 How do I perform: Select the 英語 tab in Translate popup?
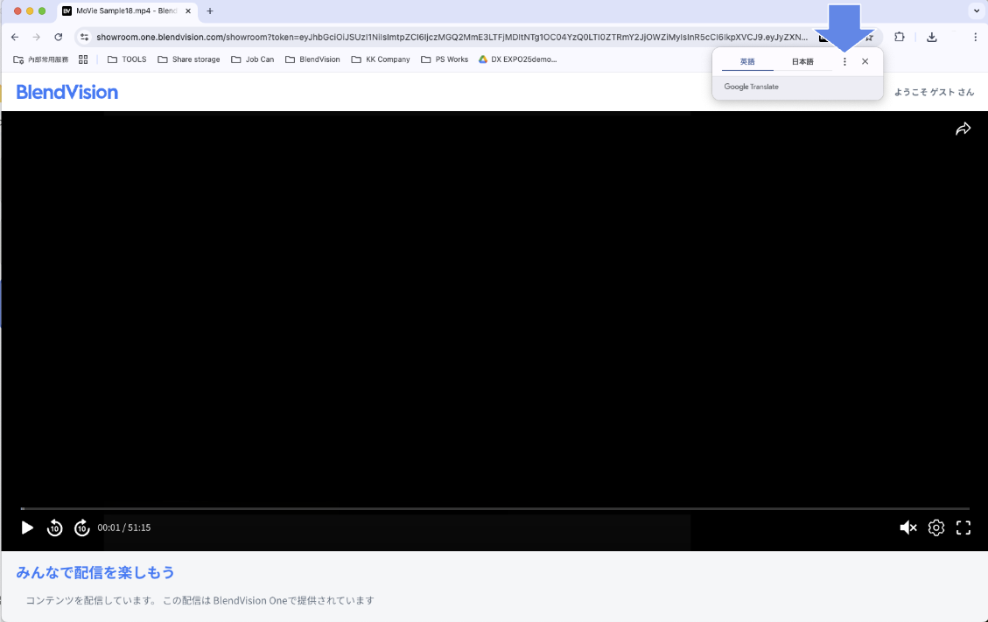[747, 62]
